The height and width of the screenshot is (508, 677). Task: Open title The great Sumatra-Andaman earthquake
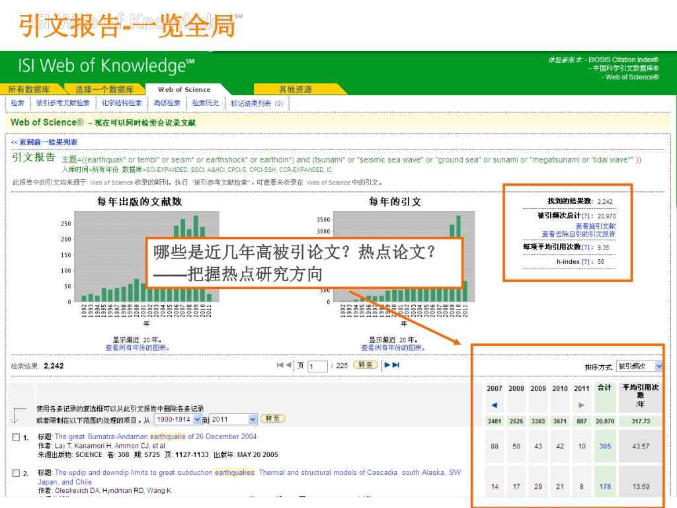155,437
